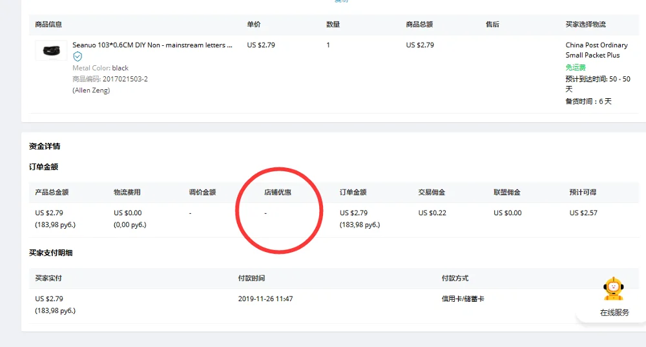The height and width of the screenshot is (347, 646).
Task: Open the black belt product thumbnail
Action: [x=51, y=50]
